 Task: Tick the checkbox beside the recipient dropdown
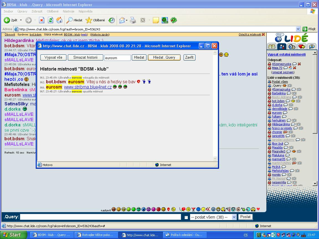(x=186, y=217)
